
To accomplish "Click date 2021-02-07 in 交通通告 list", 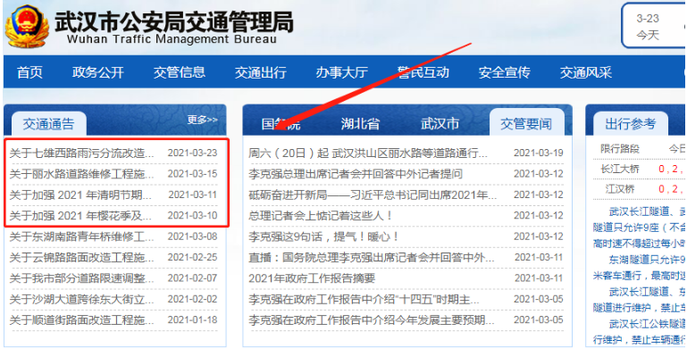I will [192, 278].
